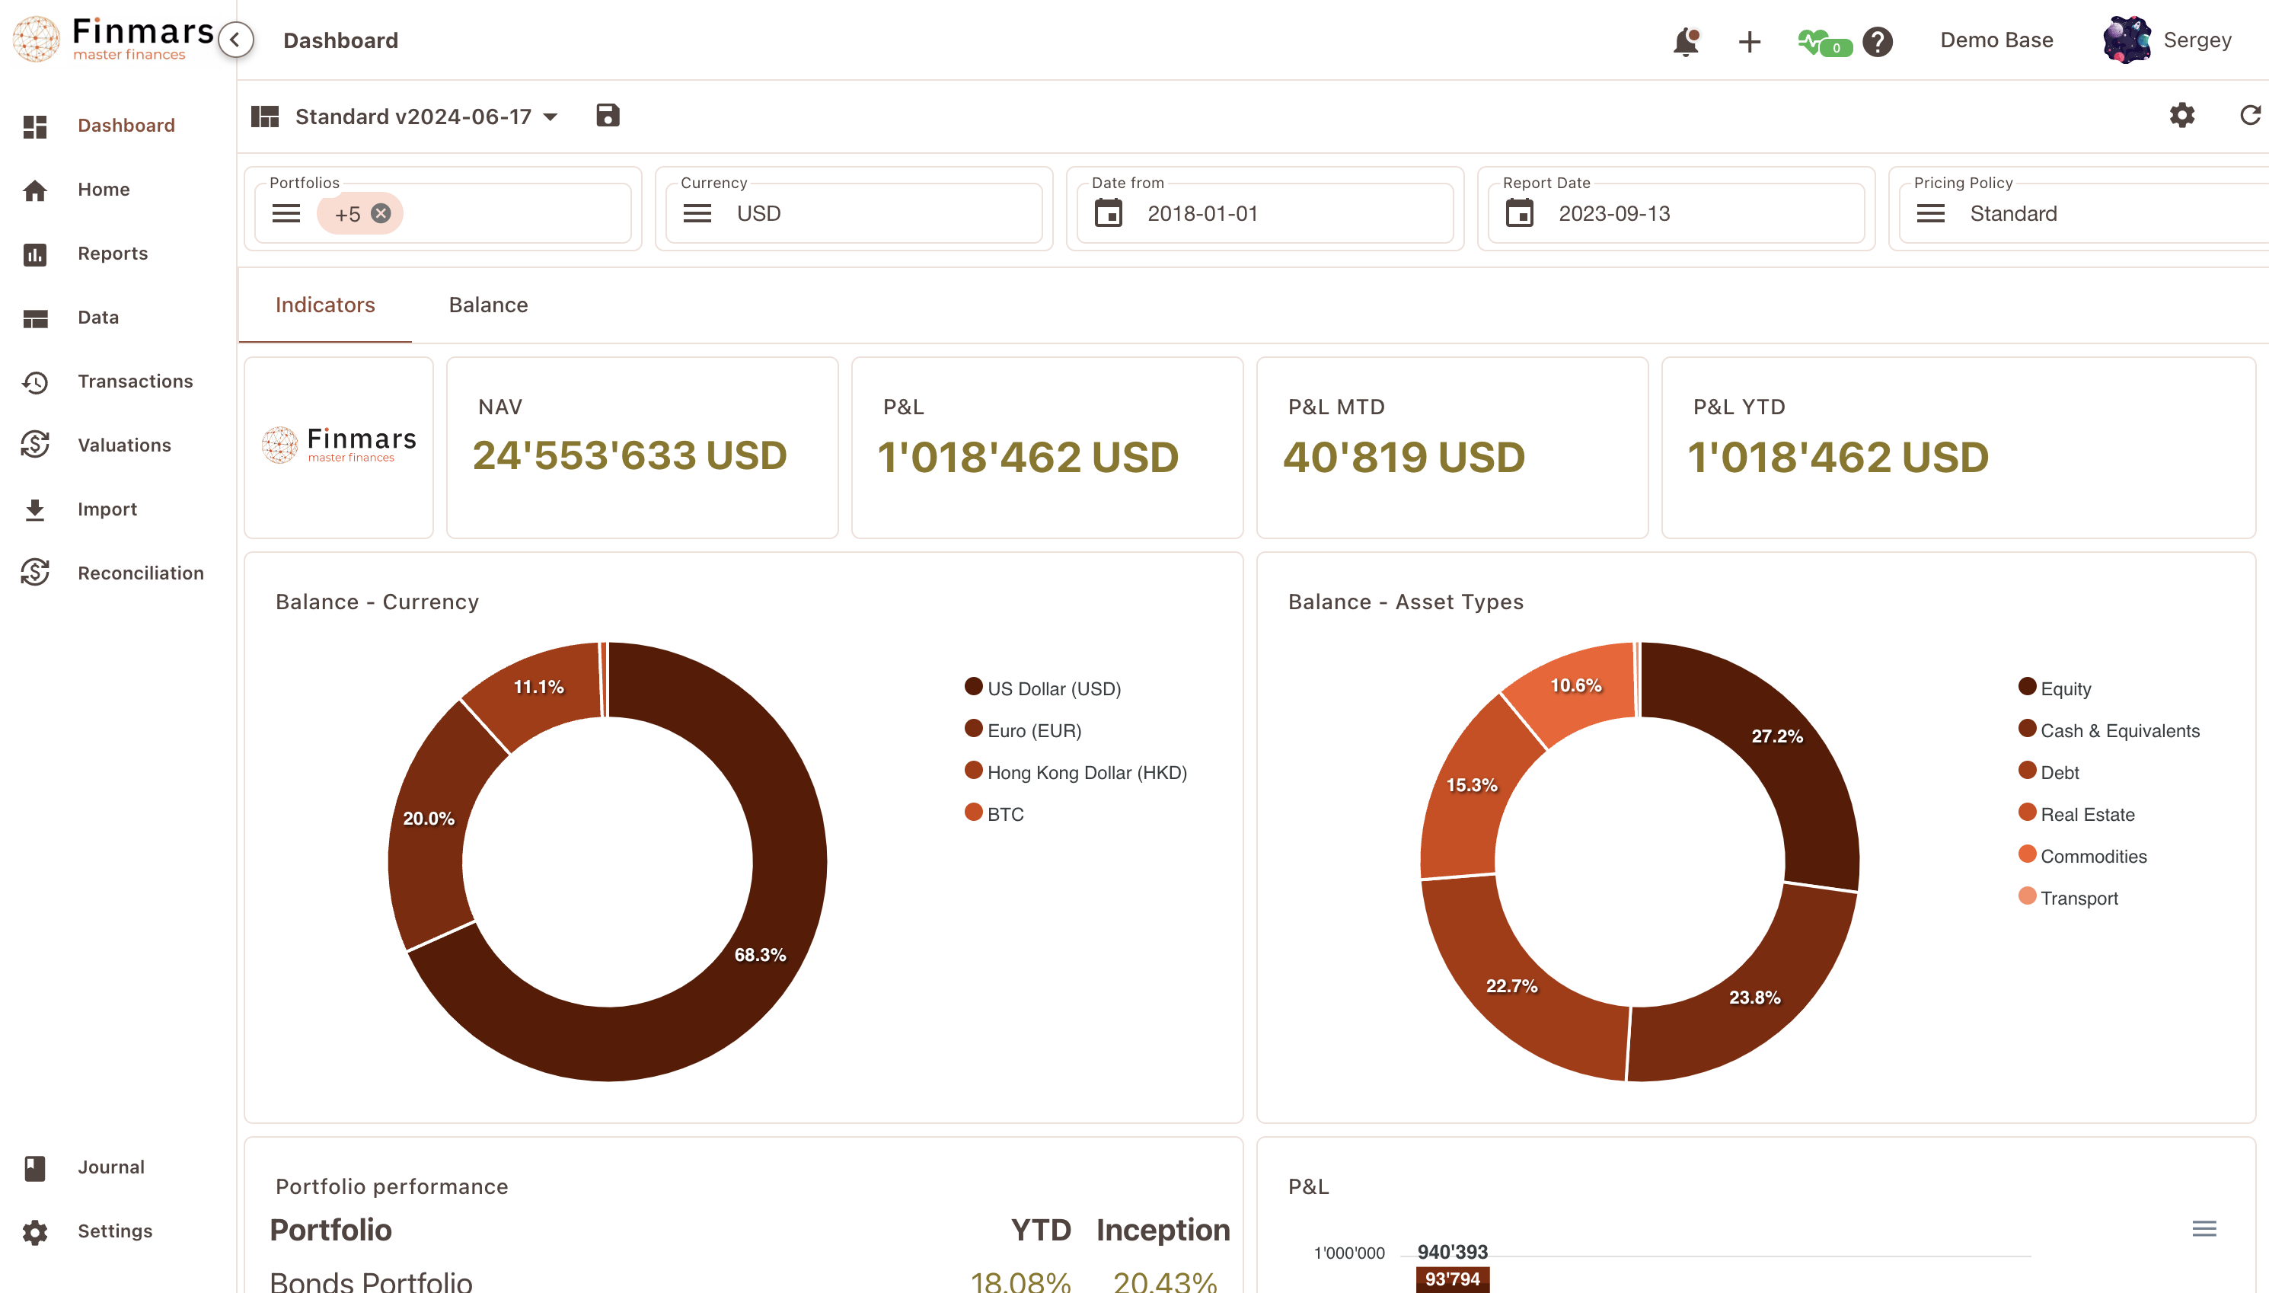
Task: Toggle Hong Kong Dollar (HKD) legend entry
Action: coord(1075,771)
